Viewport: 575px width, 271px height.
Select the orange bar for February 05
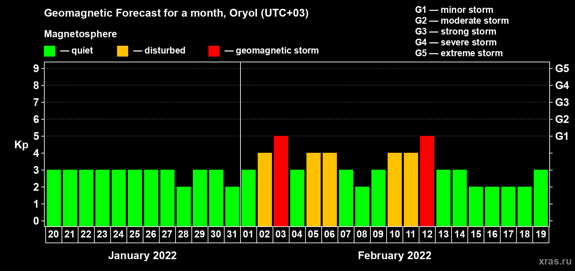(x=314, y=189)
